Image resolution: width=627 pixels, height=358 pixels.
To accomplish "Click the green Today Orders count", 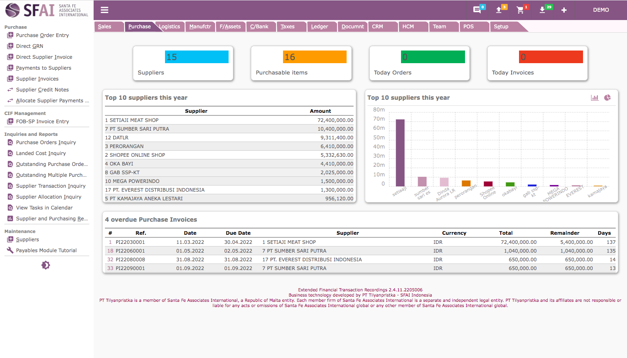I will 433,57.
